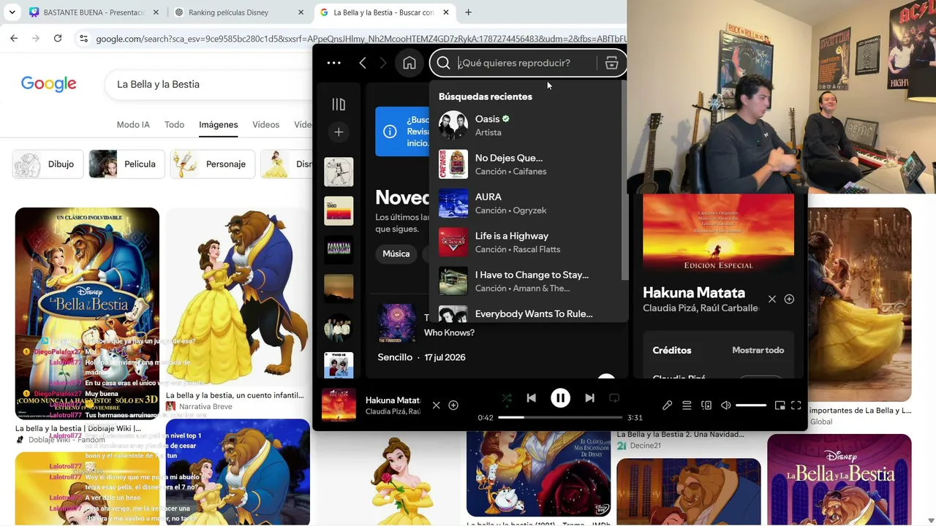The height and width of the screenshot is (526, 936).
Task: Open the connect to a device icon
Action: point(706,405)
